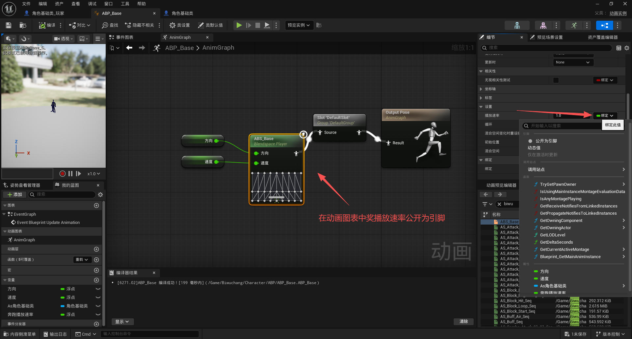This screenshot has height=339, width=632.
Task: Open details panel settings gear icon
Action: 627,48
